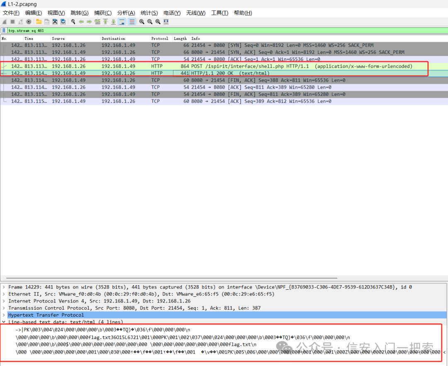Select the HTTP/1.1 200 OK packet
448x366 pixels.
(x=224, y=73)
